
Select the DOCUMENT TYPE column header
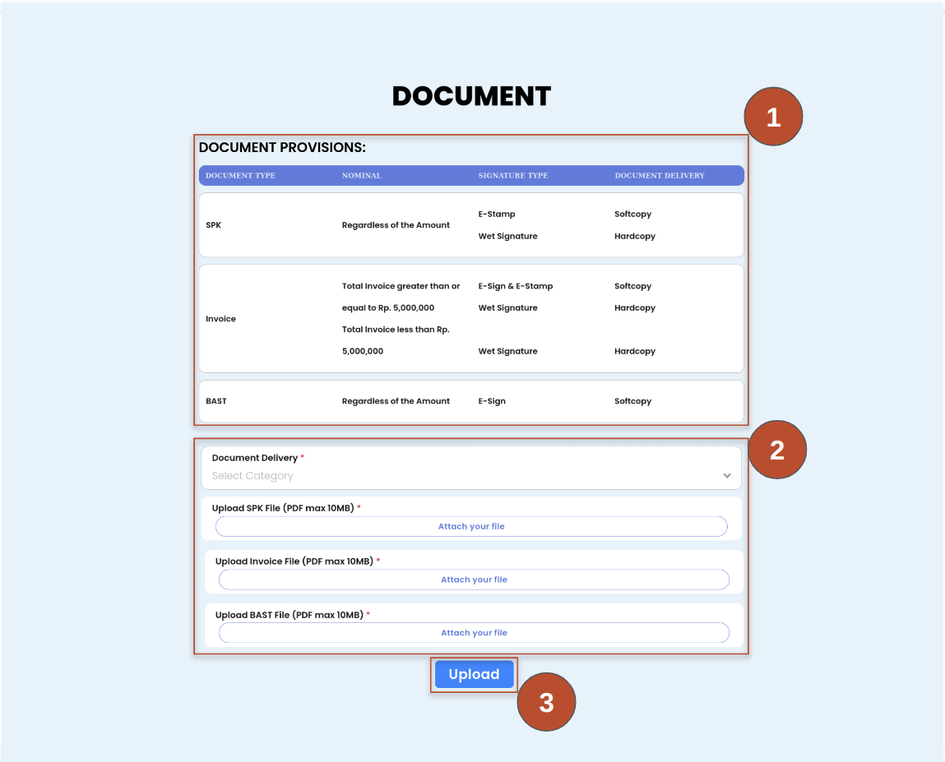click(x=240, y=176)
